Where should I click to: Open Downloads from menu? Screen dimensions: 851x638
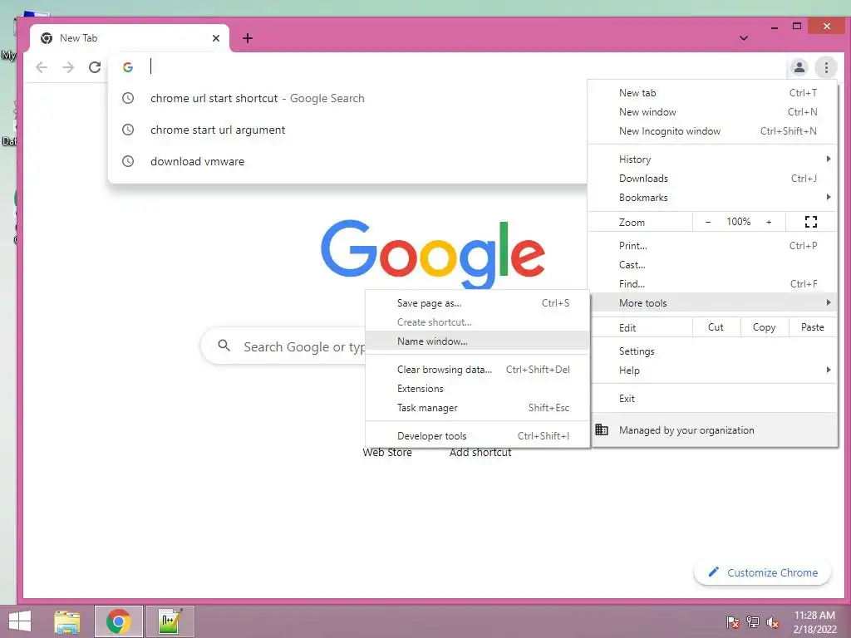tap(712, 178)
